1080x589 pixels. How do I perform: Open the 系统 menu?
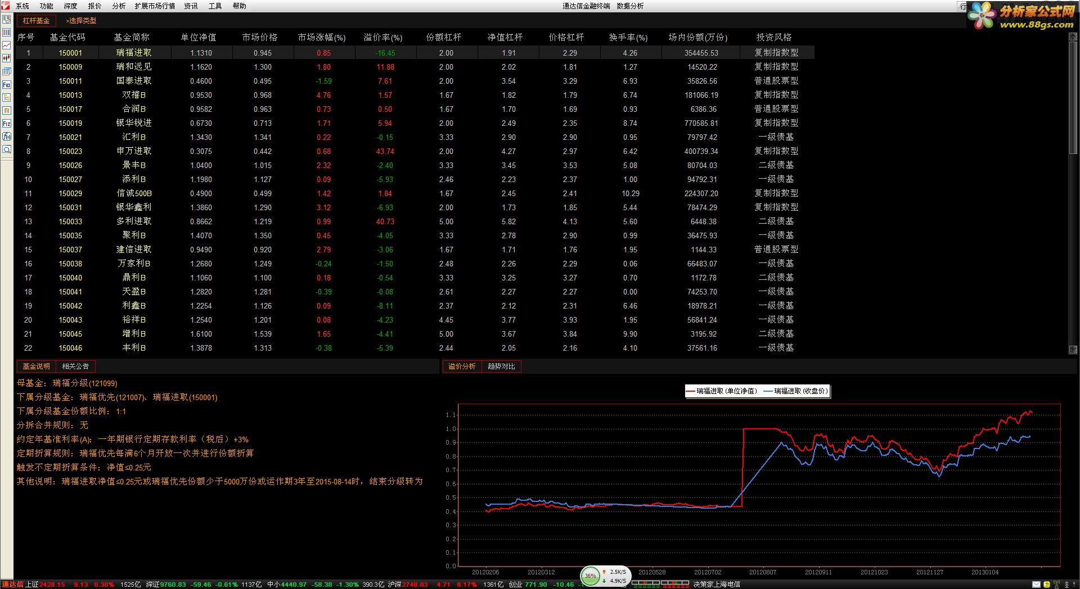pos(22,6)
